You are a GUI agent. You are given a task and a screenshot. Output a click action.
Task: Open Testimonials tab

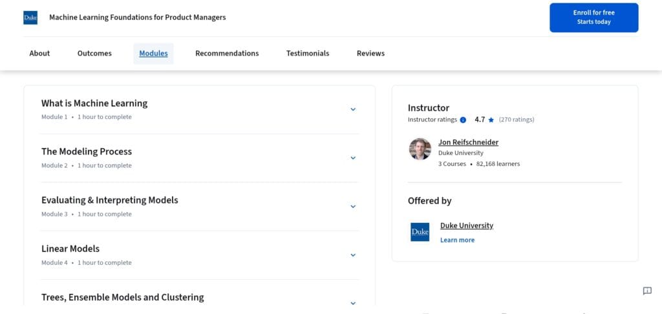pyautogui.click(x=308, y=53)
